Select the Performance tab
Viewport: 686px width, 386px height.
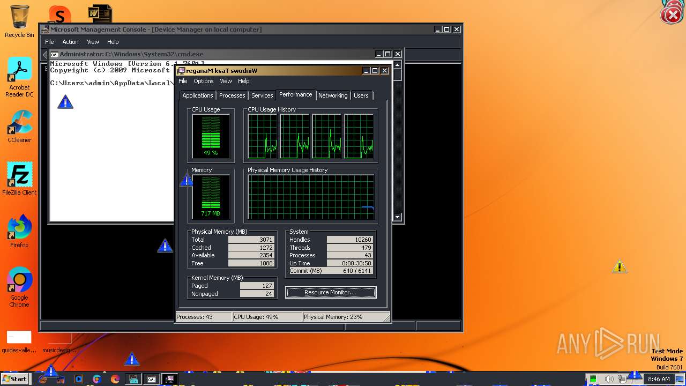tap(296, 94)
